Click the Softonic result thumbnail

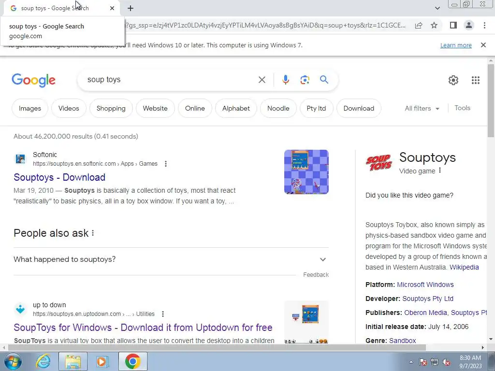[306, 172]
